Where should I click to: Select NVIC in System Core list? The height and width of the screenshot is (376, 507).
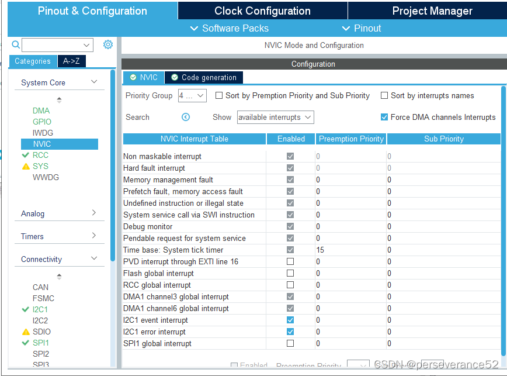pyautogui.click(x=60, y=144)
